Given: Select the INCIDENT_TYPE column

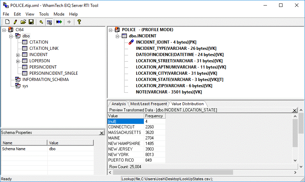Looking at the screenshot, I should [176, 48].
